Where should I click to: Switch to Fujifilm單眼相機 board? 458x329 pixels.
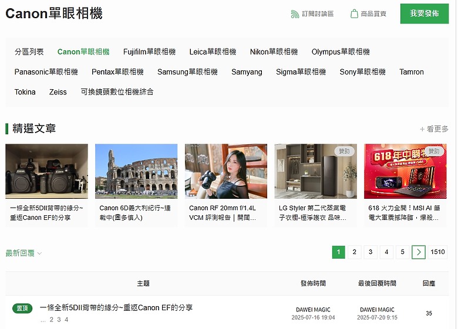click(x=149, y=52)
